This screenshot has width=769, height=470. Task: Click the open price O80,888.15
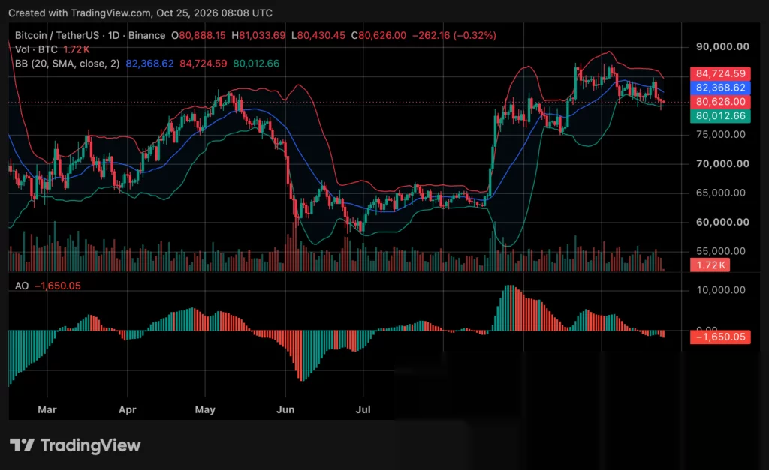pos(198,36)
